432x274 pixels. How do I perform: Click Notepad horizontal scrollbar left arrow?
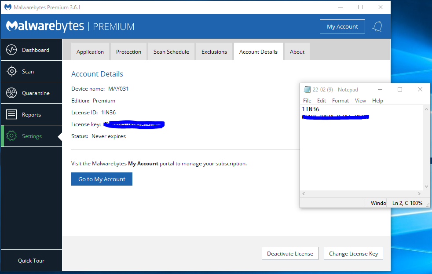(x=304, y=194)
